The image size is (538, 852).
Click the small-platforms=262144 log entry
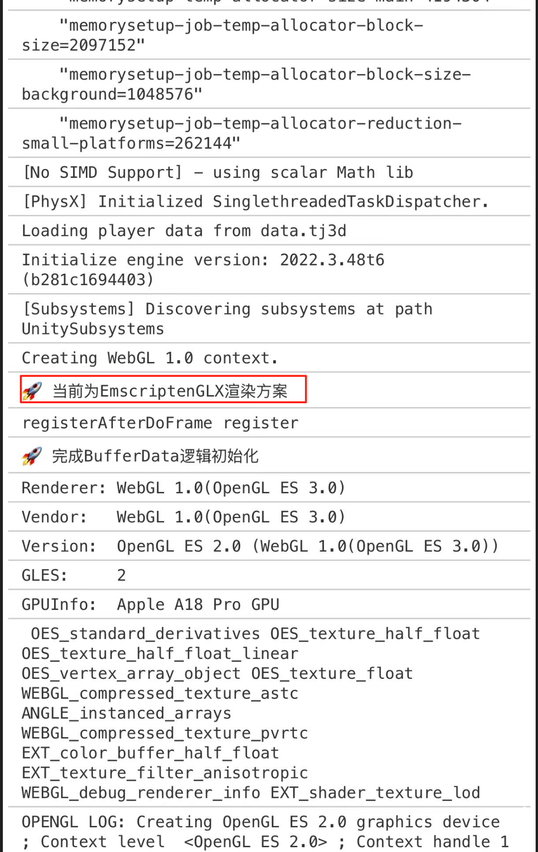269,133
